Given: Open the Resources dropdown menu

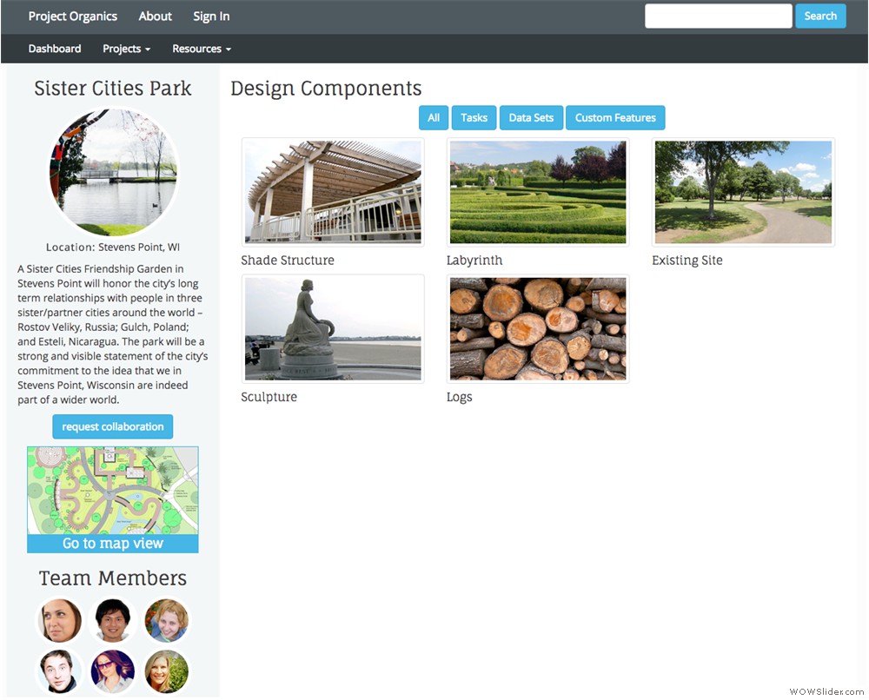Looking at the screenshot, I should 201,49.
